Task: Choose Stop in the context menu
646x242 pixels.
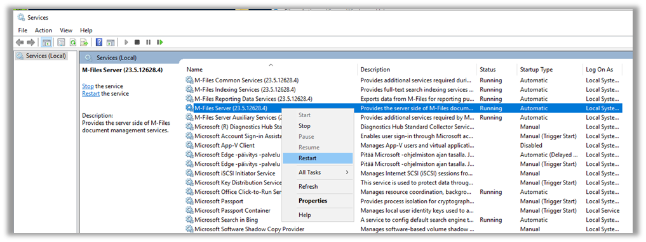Action: pyautogui.click(x=317, y=125)
